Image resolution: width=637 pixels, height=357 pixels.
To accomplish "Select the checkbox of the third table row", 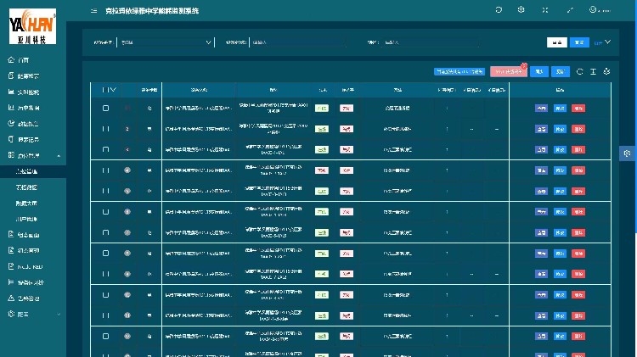I will tap(106, 149).
